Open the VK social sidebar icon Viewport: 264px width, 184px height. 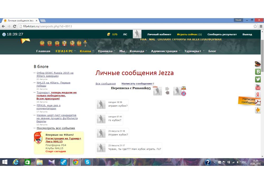pyautogui.click(x=258, y=72)
